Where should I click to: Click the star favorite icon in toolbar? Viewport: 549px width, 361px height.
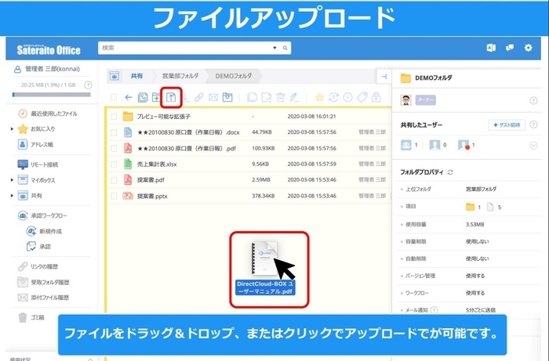click(319, 97)
